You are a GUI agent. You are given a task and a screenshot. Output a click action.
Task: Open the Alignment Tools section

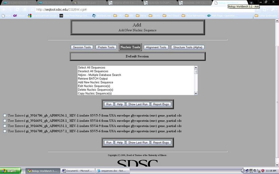pos(156,47)
